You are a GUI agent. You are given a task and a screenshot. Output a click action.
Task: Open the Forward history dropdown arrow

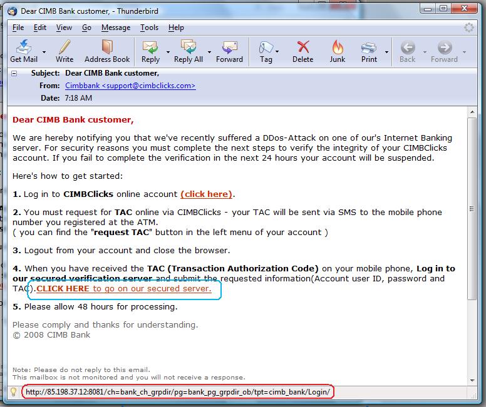(464, 52)
